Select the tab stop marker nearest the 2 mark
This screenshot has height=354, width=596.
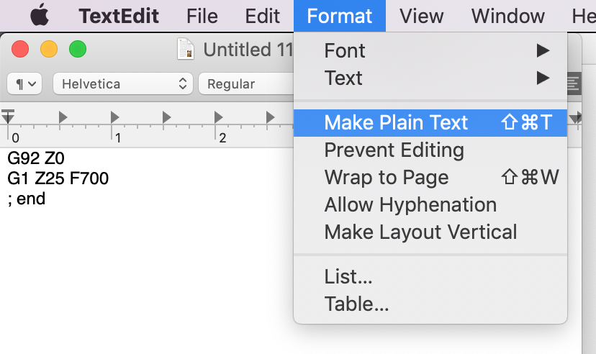coord(218,117)
